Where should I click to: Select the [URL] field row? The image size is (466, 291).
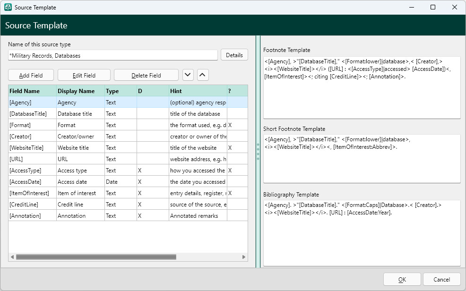coord(128,159)
